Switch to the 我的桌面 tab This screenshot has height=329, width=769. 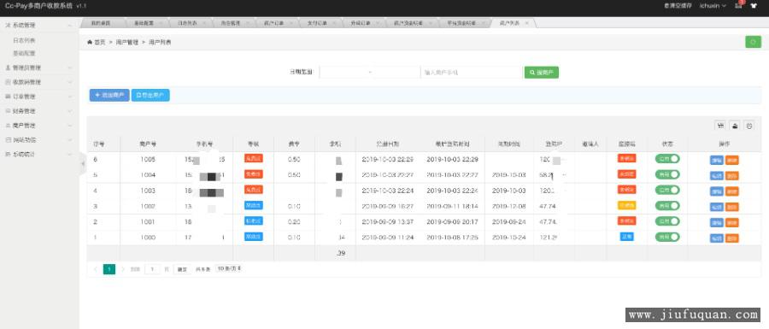tap(101, 23)
